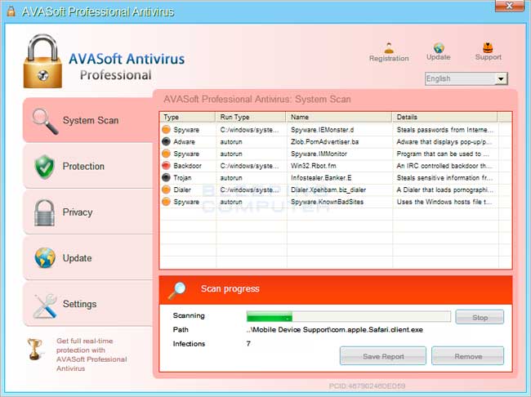Image resolution: width=531 pixels, height=397 pixels.
Task: Sort by the Type column header
Action: pos(187,117)
